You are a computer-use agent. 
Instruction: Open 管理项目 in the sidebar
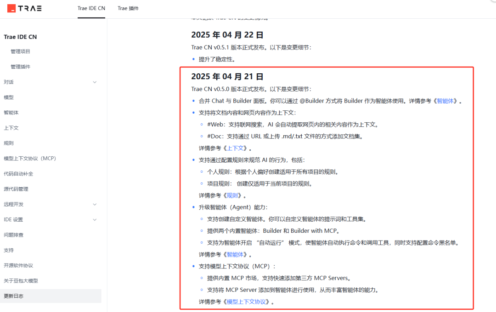click(20, 51)
